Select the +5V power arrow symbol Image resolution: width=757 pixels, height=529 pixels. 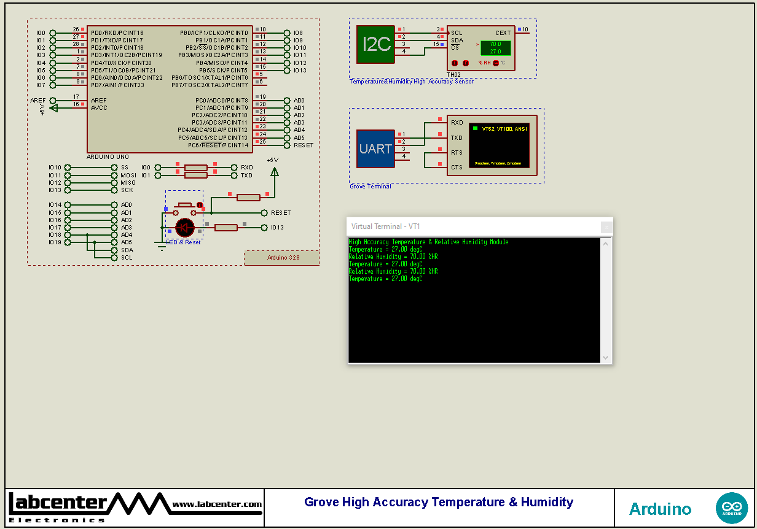point(274,172)
